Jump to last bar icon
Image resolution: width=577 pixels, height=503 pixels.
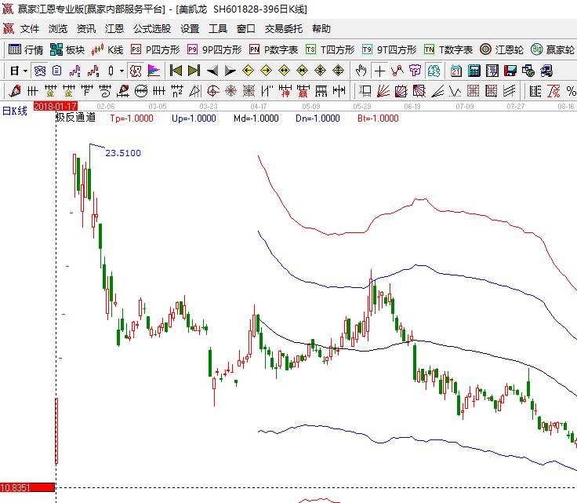[194, 71]
